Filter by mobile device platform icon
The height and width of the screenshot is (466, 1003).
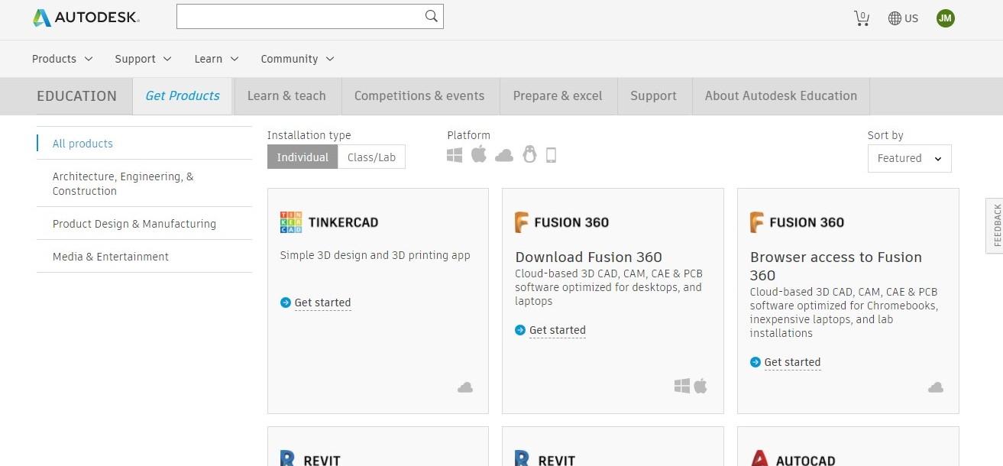(551, 155)
